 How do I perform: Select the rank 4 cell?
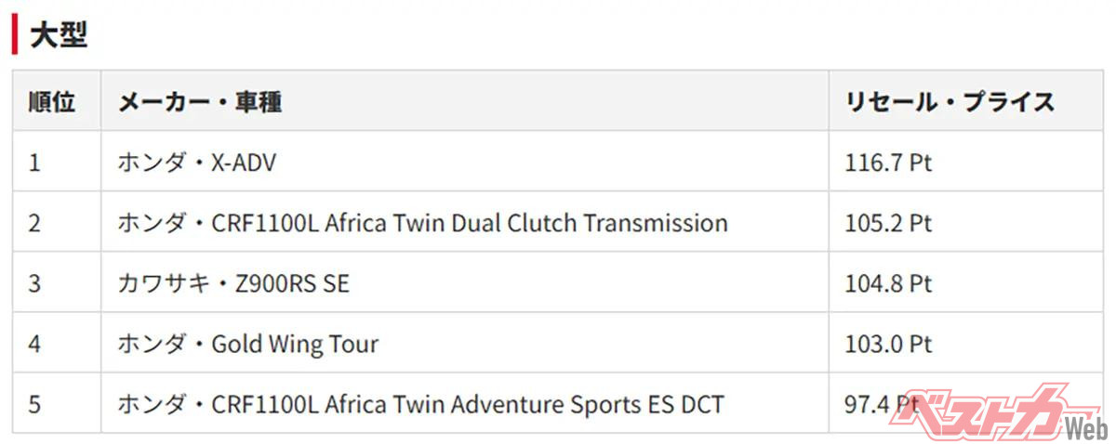pyautogui.click(x=35, y=344)
